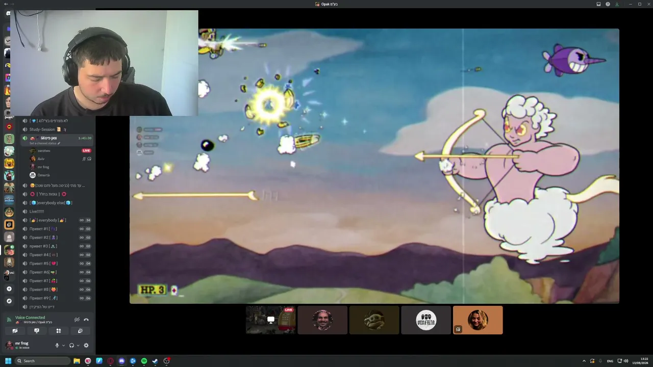Select the Omertà participant tile
The image size is (653, 367).
[x=426, y=320]
